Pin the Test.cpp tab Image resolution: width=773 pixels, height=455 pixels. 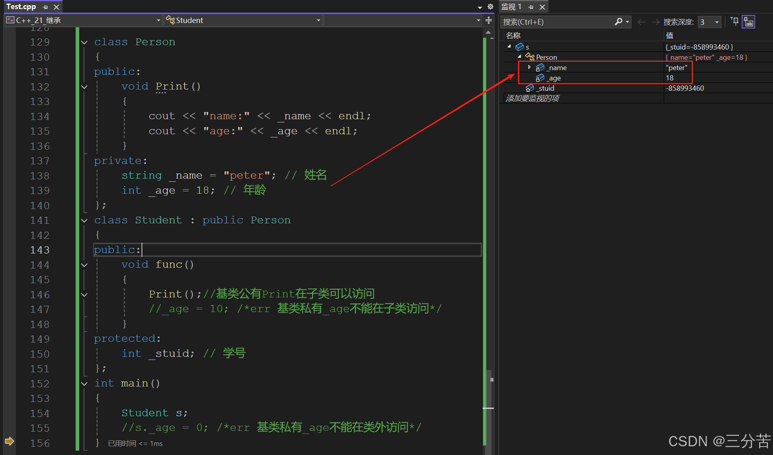coord(46,7)
